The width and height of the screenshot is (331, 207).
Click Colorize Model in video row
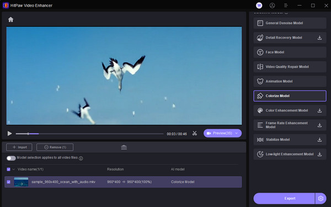pos(183,182)
